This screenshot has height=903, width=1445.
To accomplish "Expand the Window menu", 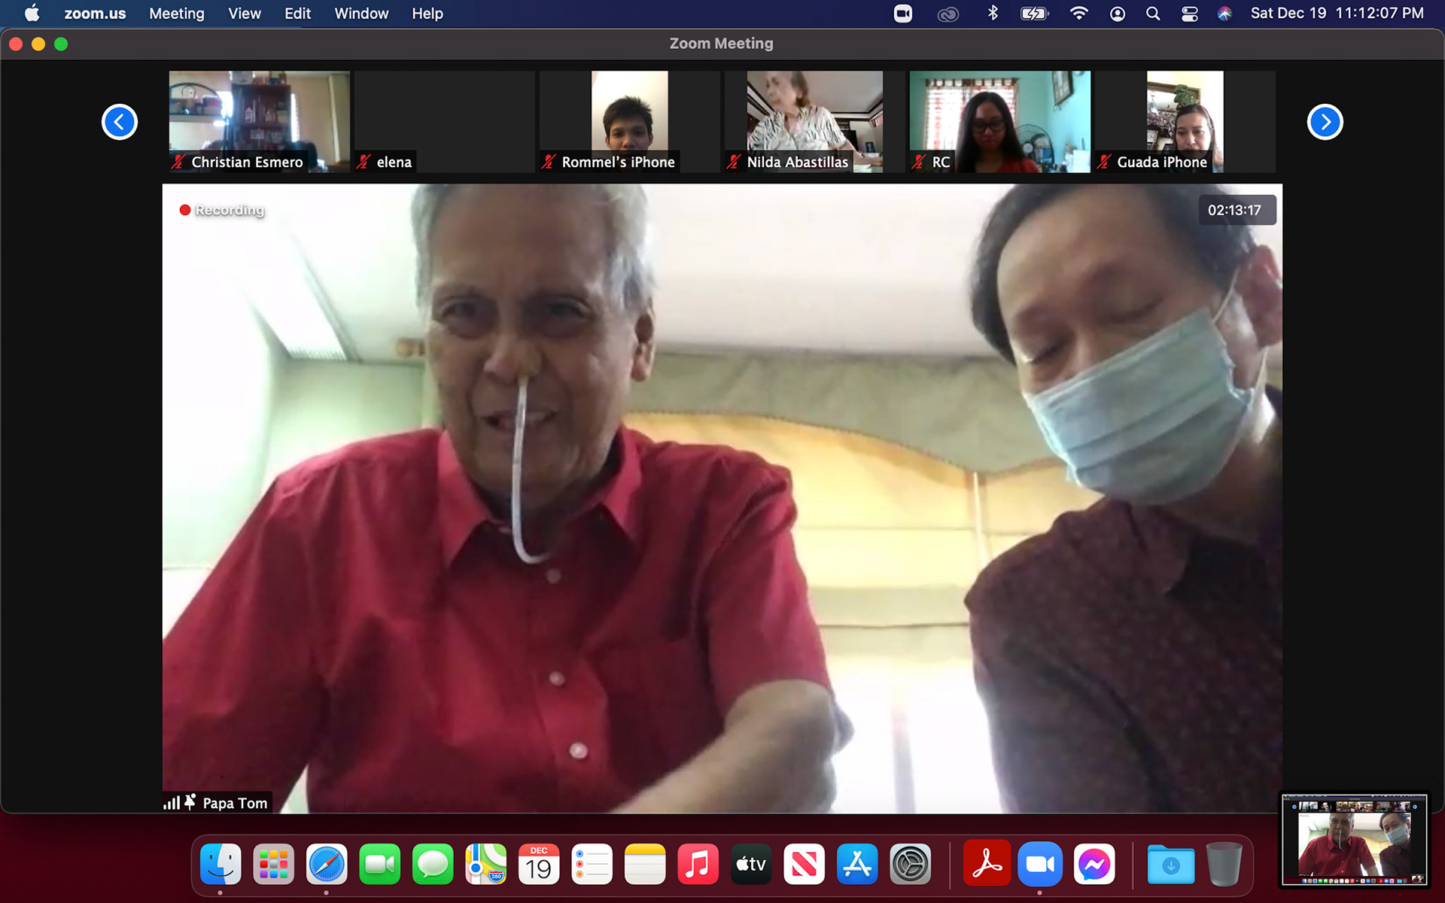I will (361, 14).
